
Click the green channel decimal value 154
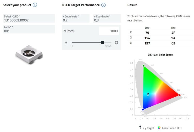click(147, 38)
